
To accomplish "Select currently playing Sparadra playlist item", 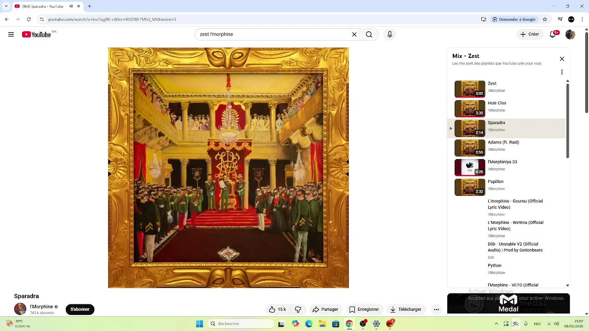I will click(507, 128).
